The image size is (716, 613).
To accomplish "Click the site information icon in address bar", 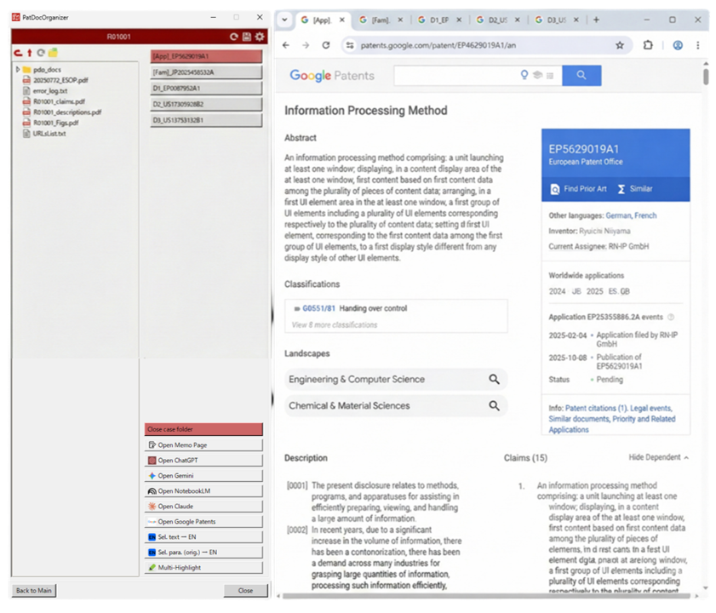I will [x=350, y=45].
